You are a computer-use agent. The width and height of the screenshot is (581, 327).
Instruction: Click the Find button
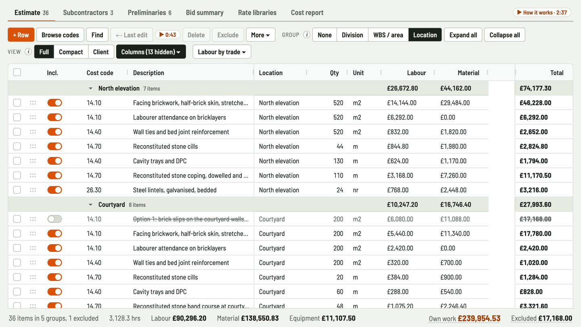(97, 35)
